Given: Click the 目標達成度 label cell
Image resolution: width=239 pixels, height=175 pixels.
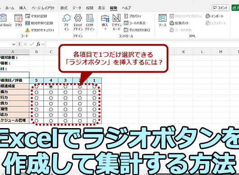Looking at the screenshot, I should coord(14,86).
